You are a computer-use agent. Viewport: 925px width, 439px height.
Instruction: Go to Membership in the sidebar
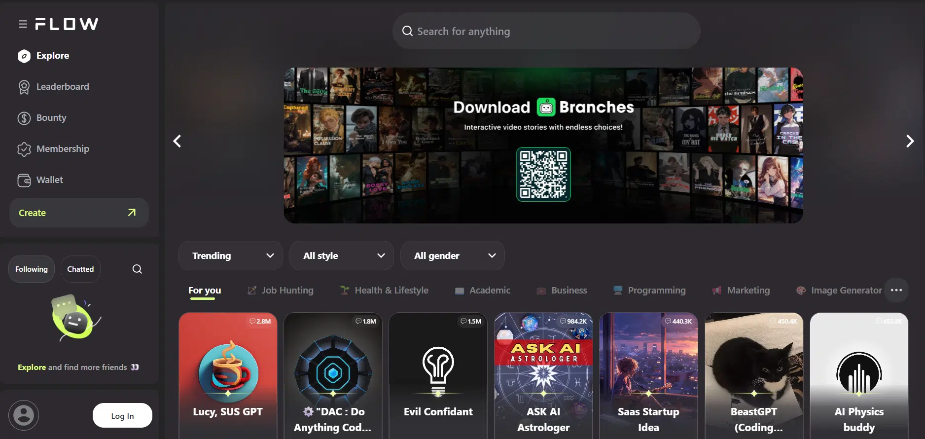click(62, 149)
